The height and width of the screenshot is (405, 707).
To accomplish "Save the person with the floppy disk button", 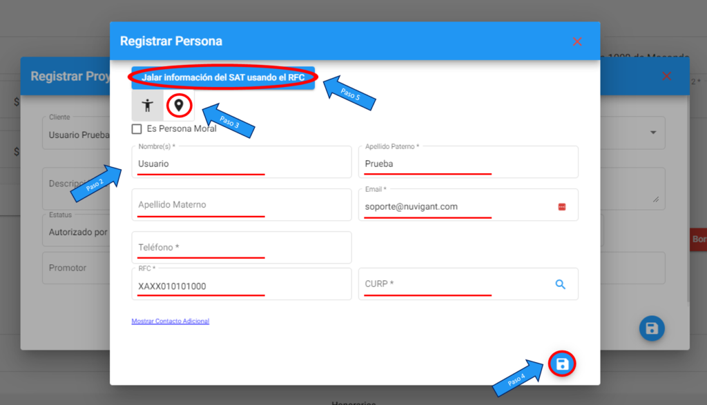I will coord(562,364).
